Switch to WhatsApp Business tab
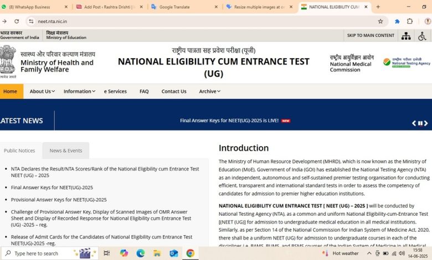This screenshot has width=432, height=260. (30, 7)
